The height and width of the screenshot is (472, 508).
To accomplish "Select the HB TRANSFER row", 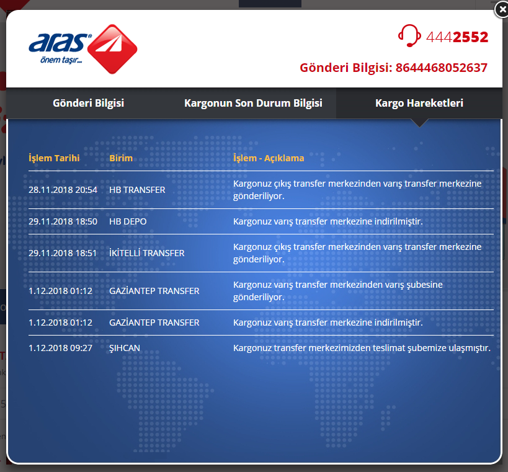I will click(x=261, y=190).
